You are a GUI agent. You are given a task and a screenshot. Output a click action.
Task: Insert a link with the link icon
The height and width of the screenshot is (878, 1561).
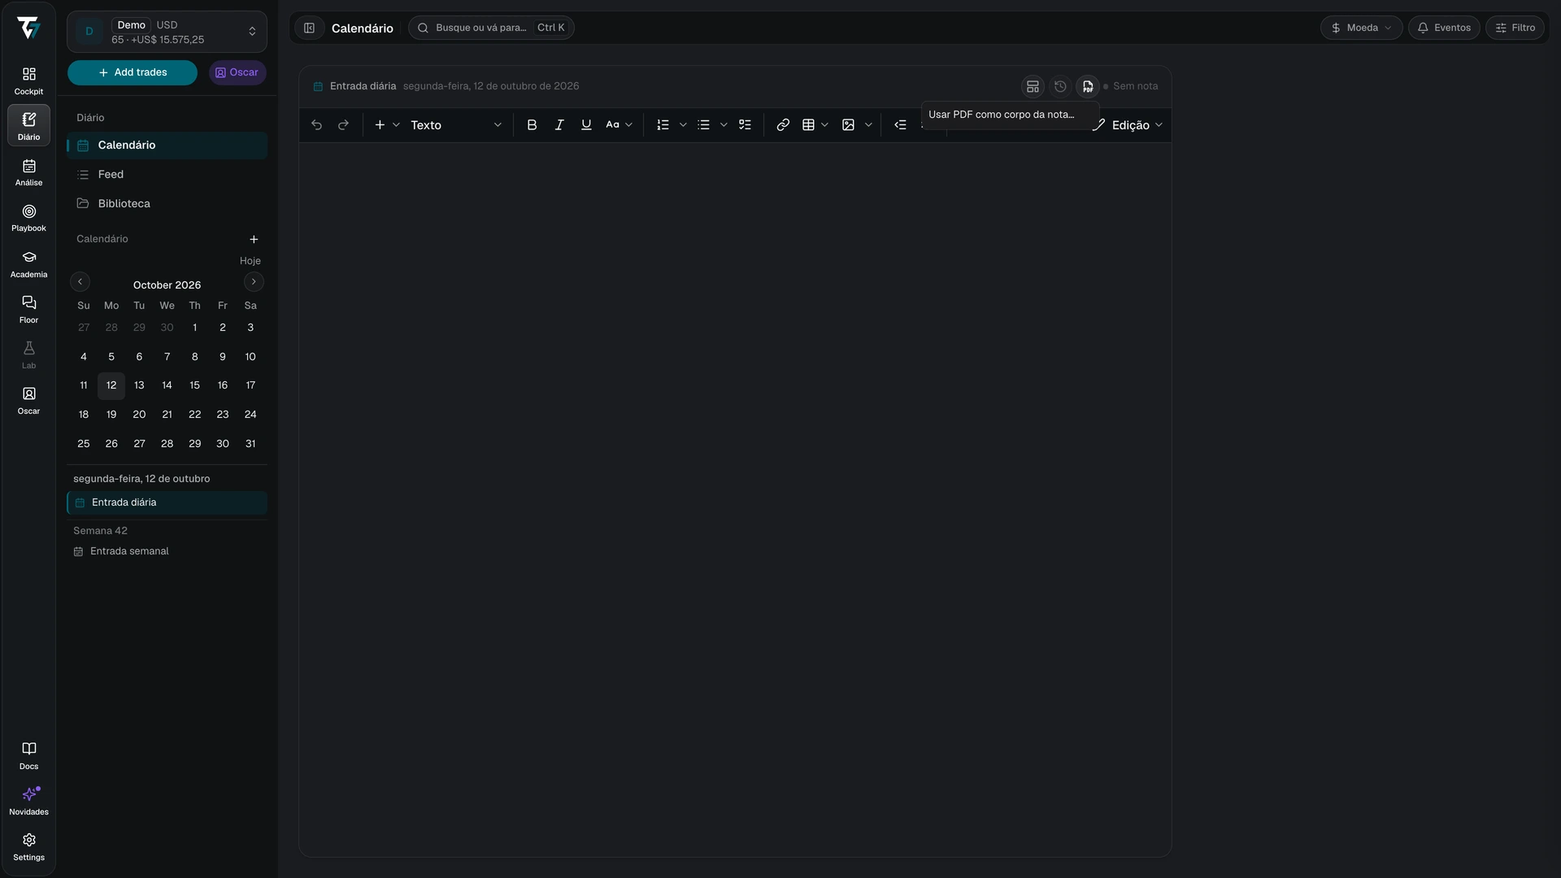pyautogui.click(x=783, y=125)
